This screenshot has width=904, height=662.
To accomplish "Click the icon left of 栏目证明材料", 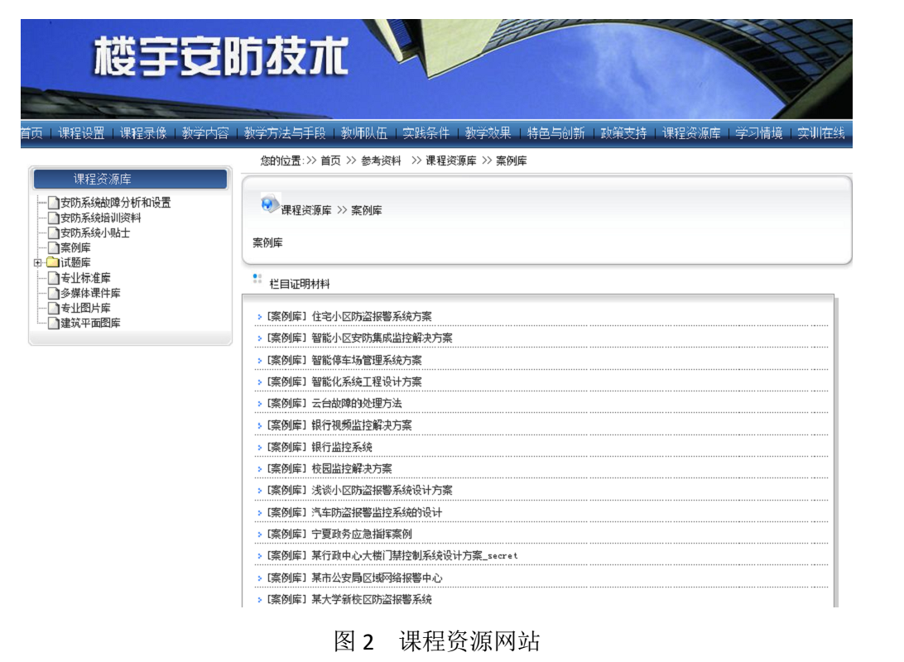I will coord(257,280).
